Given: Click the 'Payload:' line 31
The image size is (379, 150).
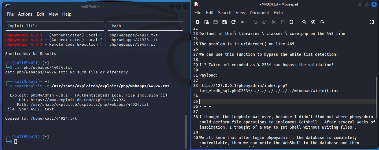Looking at the screenshot, I should [x=209, y=75].
